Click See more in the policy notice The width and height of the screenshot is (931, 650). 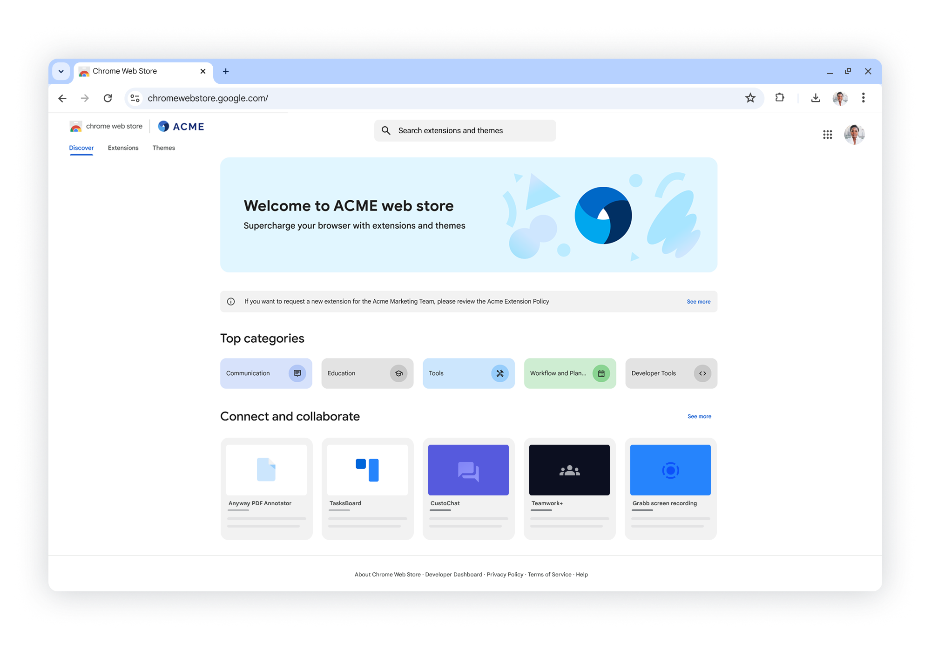(698, 302)
